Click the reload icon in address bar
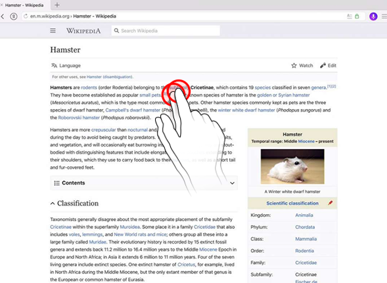The height and width of the screenshot is (283, 387). tap(26, 16)
